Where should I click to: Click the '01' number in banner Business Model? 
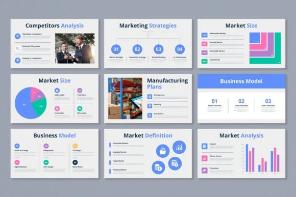click(x=214, y=101)
